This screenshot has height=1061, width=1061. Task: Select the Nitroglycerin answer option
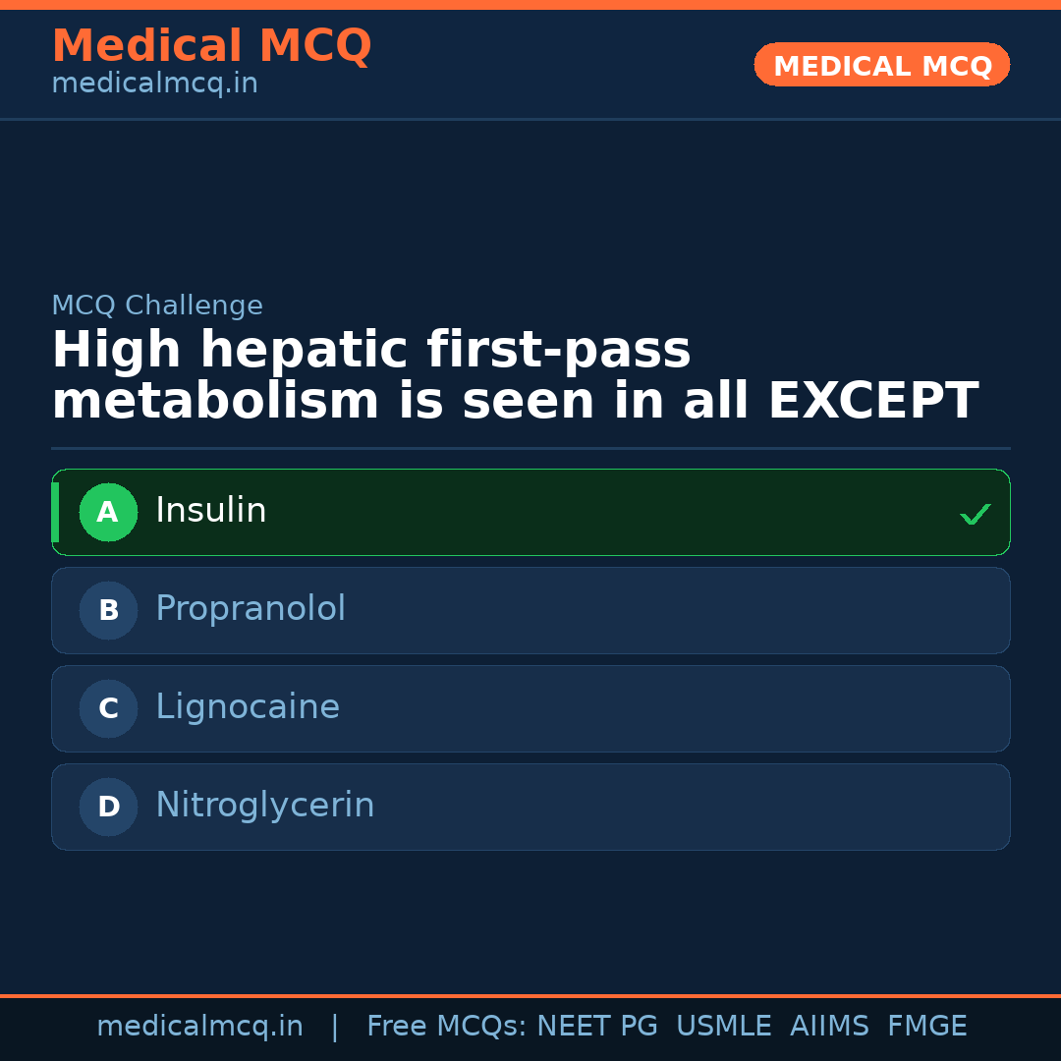(x=265, y=806)
